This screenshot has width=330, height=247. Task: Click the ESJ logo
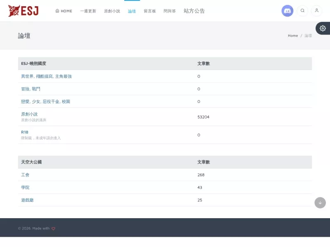pyautogui.click(x=24, y=11)
